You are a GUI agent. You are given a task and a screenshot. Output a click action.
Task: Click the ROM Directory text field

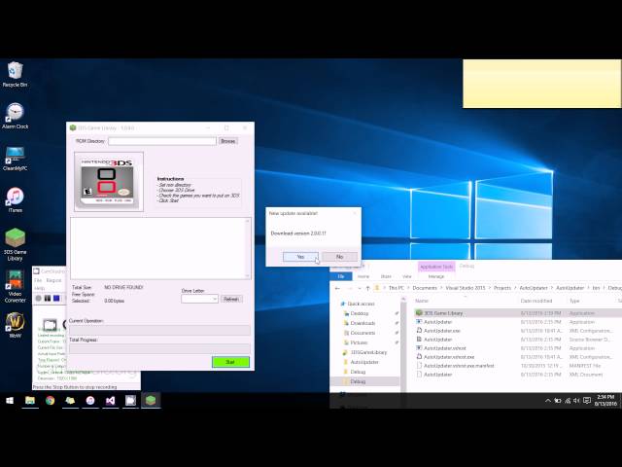tap(161, 141)
